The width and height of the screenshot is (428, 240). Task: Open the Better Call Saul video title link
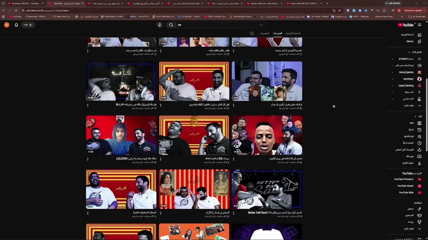[275, 212]
